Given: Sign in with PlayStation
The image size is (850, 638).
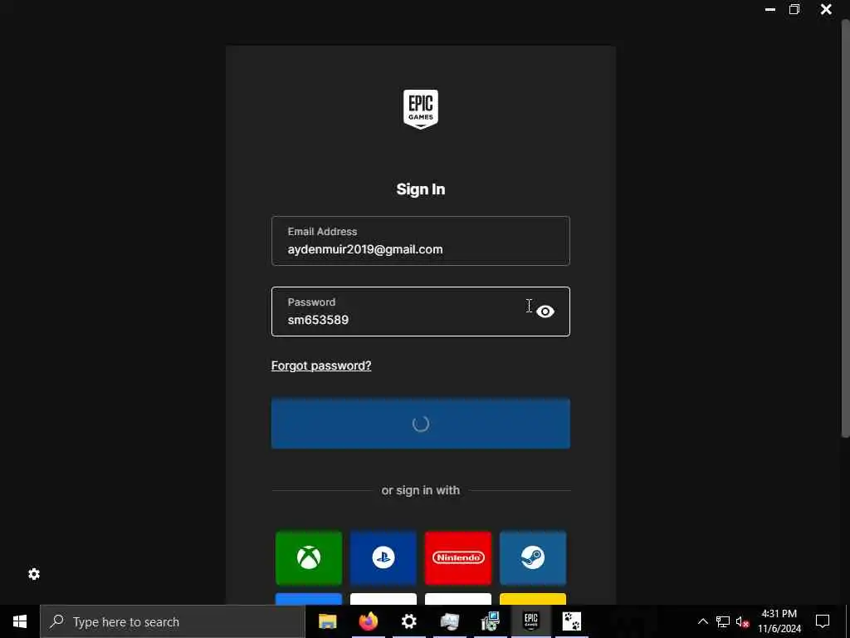Looking at the screenshot, I should click(x=383, y=557).
